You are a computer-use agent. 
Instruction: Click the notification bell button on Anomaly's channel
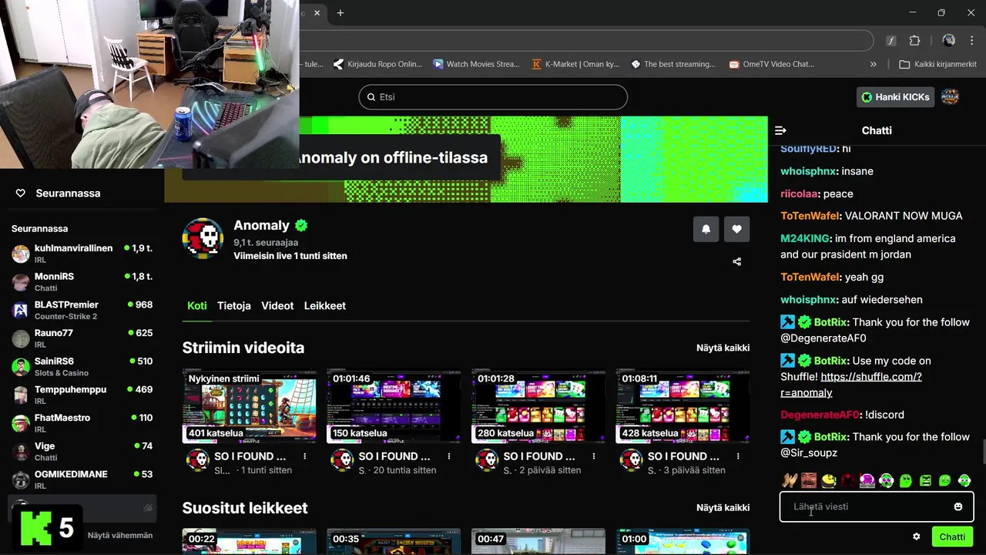706,229
